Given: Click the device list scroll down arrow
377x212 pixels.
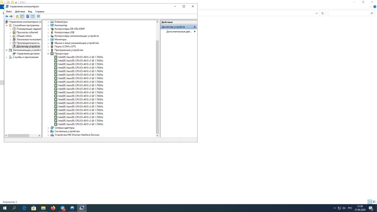Looking at the screenshot, I should point(157,135).
